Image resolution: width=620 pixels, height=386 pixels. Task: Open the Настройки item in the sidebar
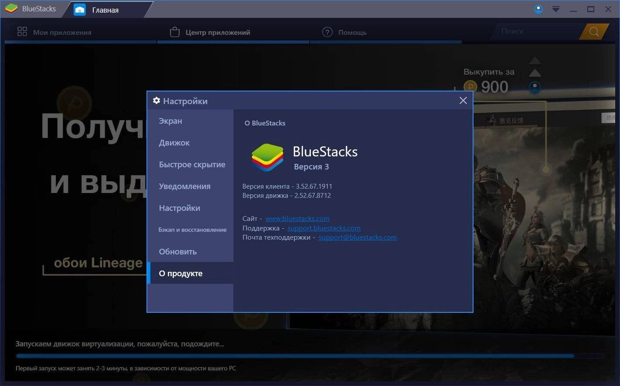coord(190,208)
